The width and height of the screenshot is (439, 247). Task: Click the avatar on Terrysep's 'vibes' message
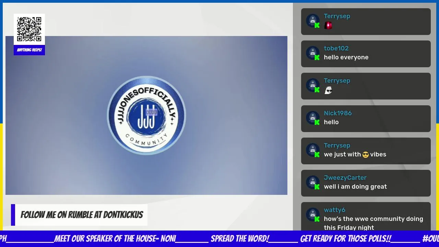click(313, 150)
